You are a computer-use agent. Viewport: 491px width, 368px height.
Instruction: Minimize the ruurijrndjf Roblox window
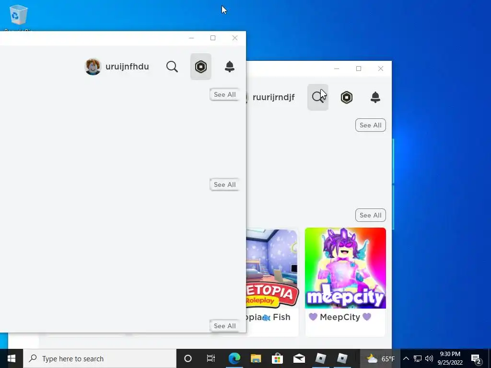(337, 69)
